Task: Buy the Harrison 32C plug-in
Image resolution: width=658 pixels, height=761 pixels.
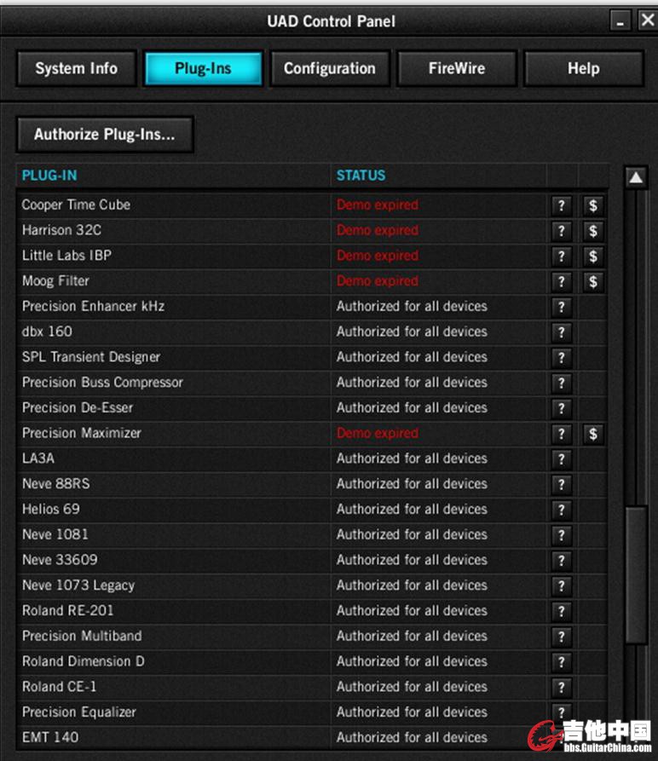Action: (593, 231)
